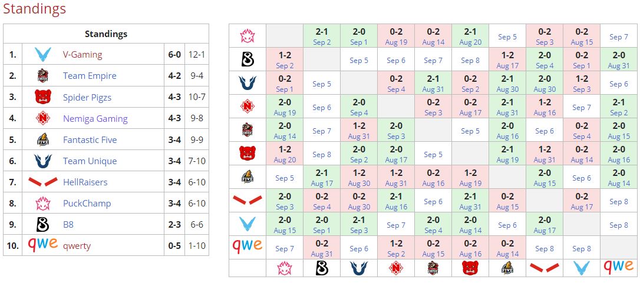This screenshot has width=640, height=283.
Task: Click the B8 logo in the crosstable's bottom row
Action: pos(322,268)
